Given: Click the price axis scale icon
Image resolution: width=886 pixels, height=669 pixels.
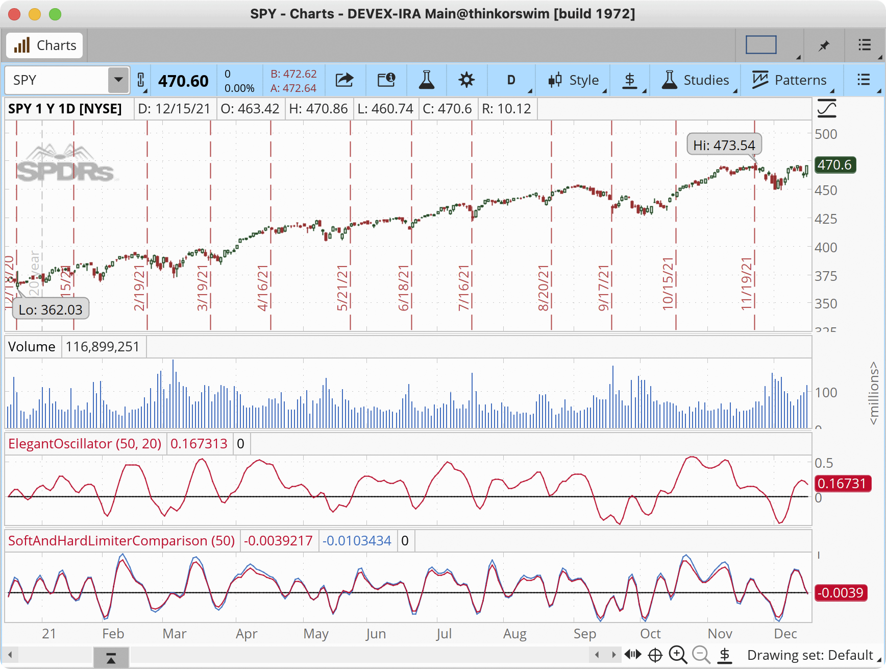Looking at the screenshot, I should coord(827,108).
